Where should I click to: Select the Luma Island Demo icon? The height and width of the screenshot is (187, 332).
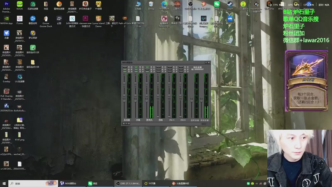pos(98,22)
